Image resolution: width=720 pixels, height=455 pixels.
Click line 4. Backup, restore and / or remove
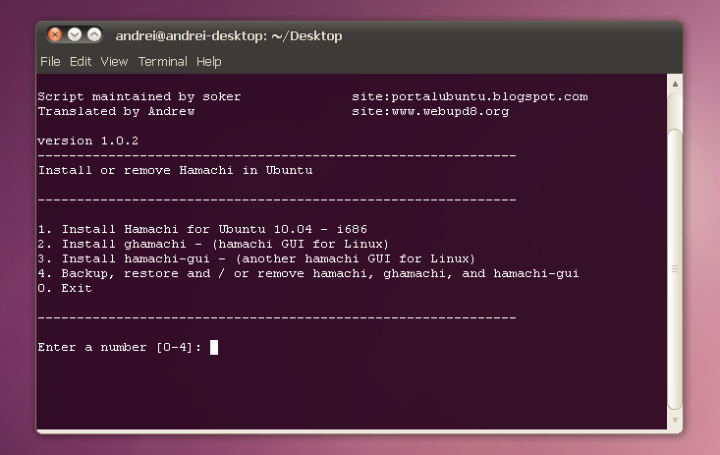[308, 273]
